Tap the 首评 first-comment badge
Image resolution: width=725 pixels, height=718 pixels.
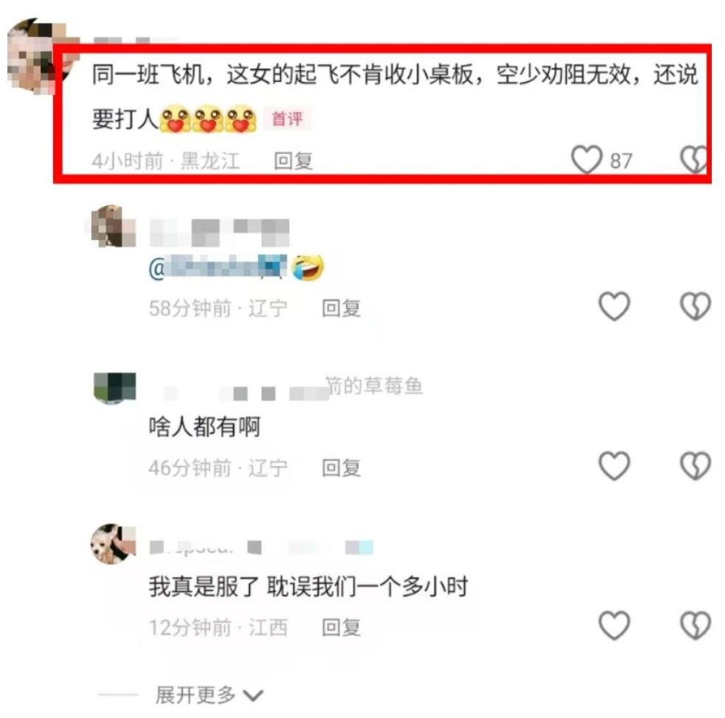click(287, 119)
